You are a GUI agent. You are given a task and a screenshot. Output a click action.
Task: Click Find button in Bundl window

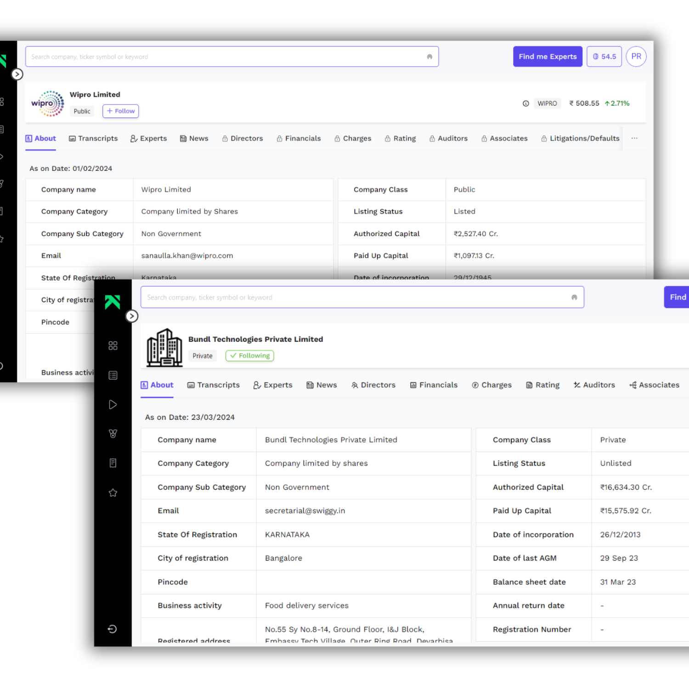677,297
